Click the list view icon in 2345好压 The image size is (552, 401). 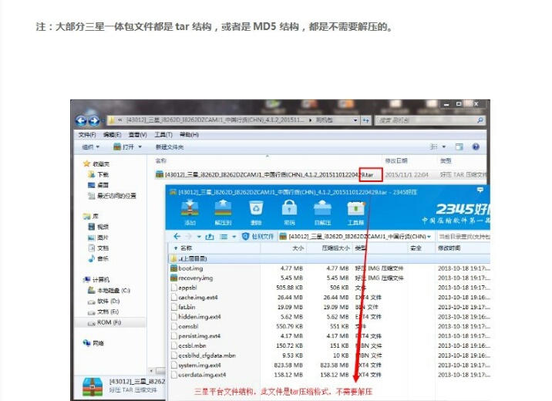coord(224,237)
